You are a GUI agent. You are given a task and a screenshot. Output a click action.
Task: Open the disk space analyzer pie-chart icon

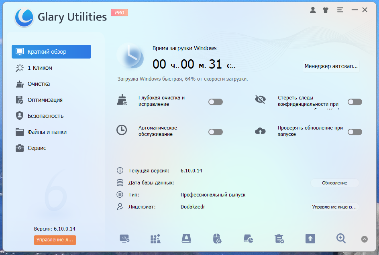coord(248,239)
